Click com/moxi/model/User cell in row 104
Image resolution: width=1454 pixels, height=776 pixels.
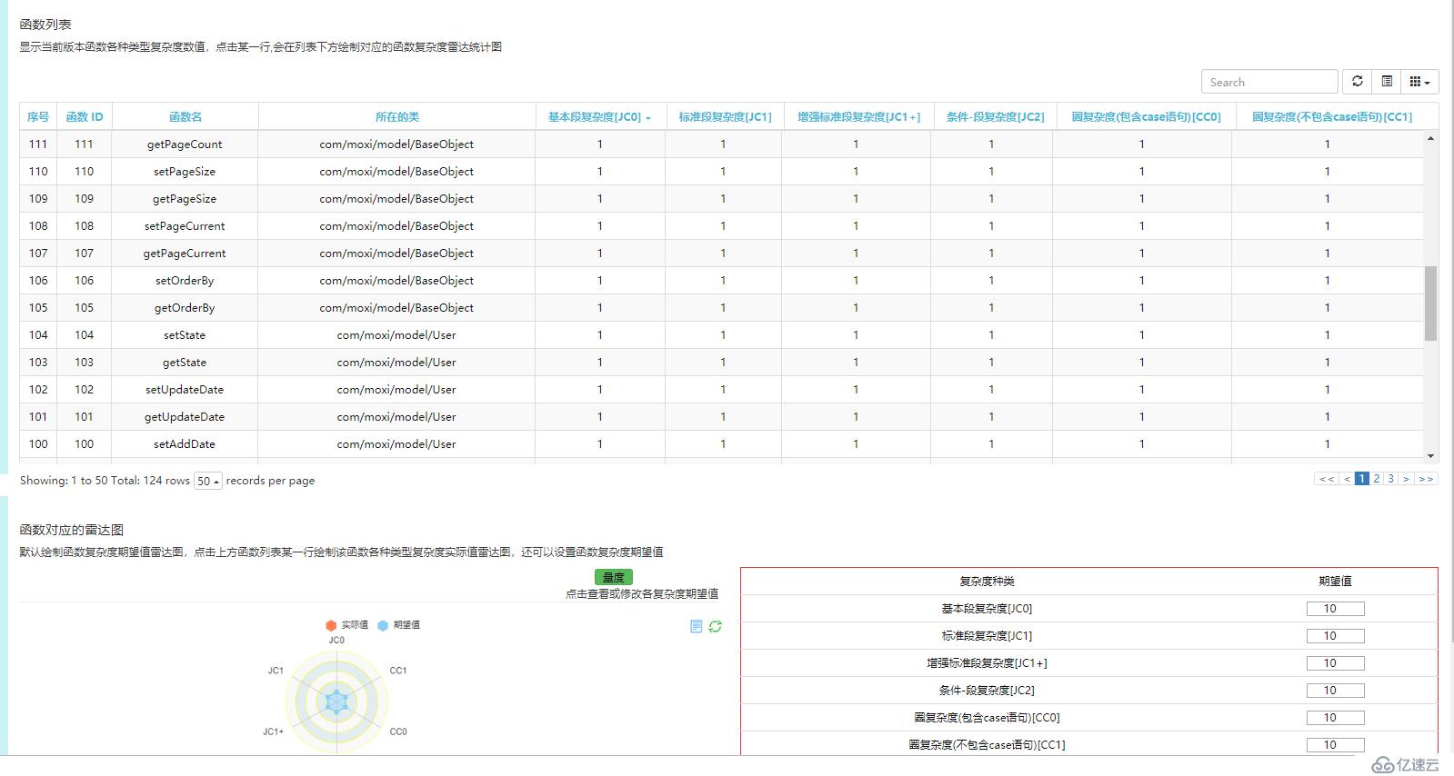click(396, 335)
